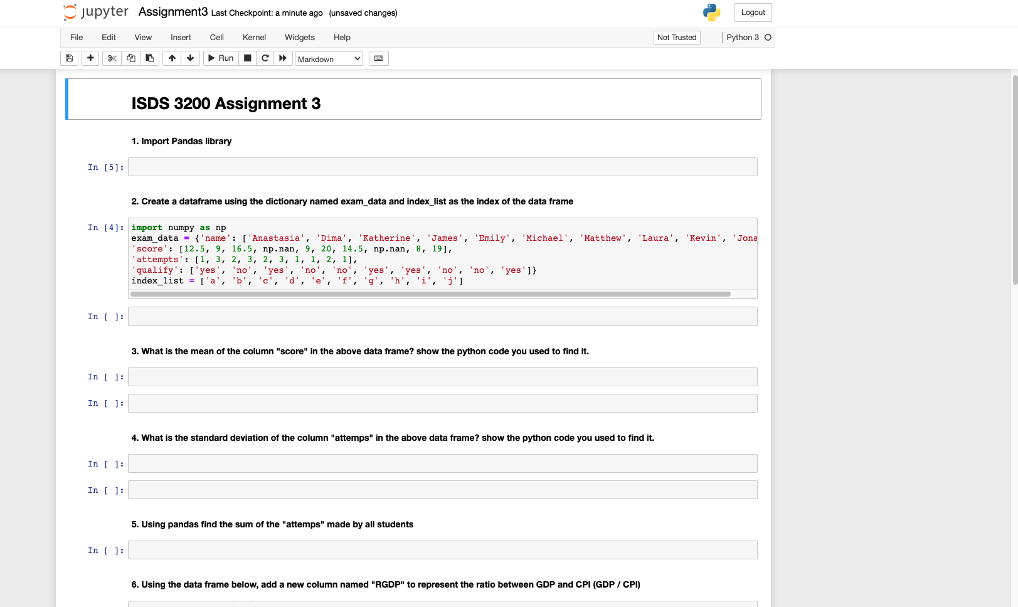Click the Not Trusted notebook button

click(x=677, y=37)
